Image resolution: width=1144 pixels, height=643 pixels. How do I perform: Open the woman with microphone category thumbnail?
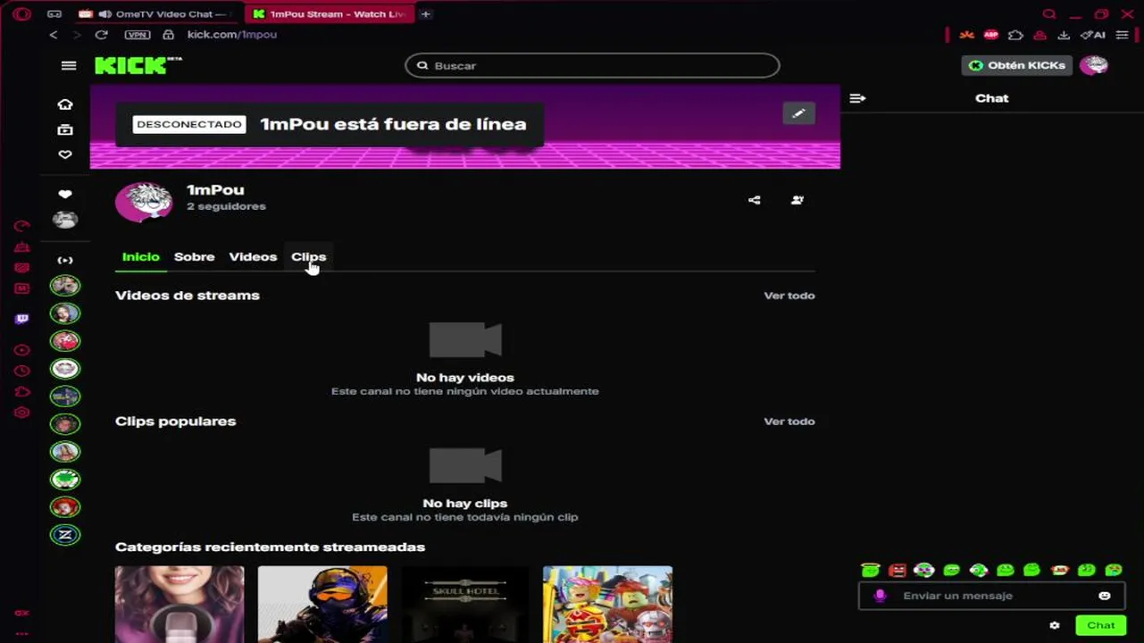click(x=180, y=604)
